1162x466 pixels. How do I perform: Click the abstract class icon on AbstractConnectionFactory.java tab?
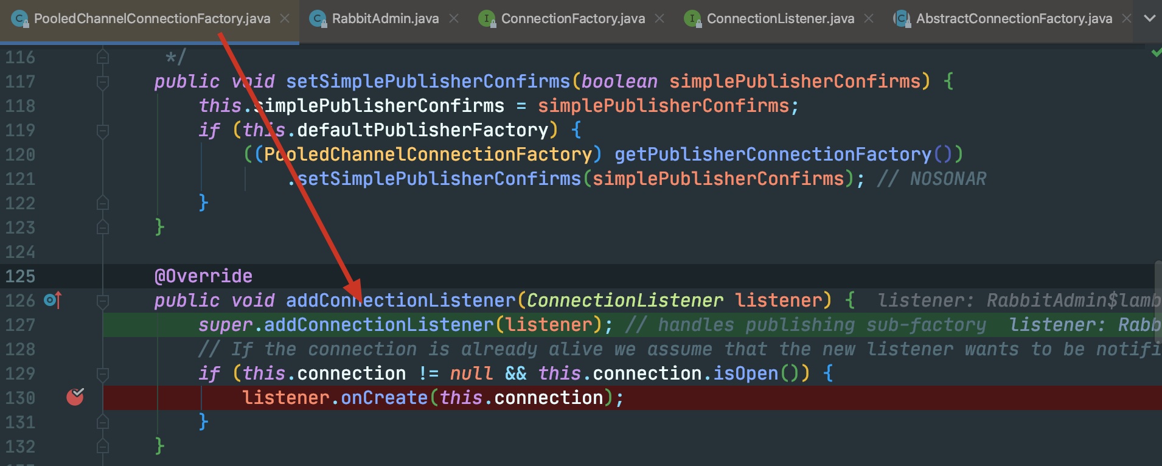(x=902, y=19)
